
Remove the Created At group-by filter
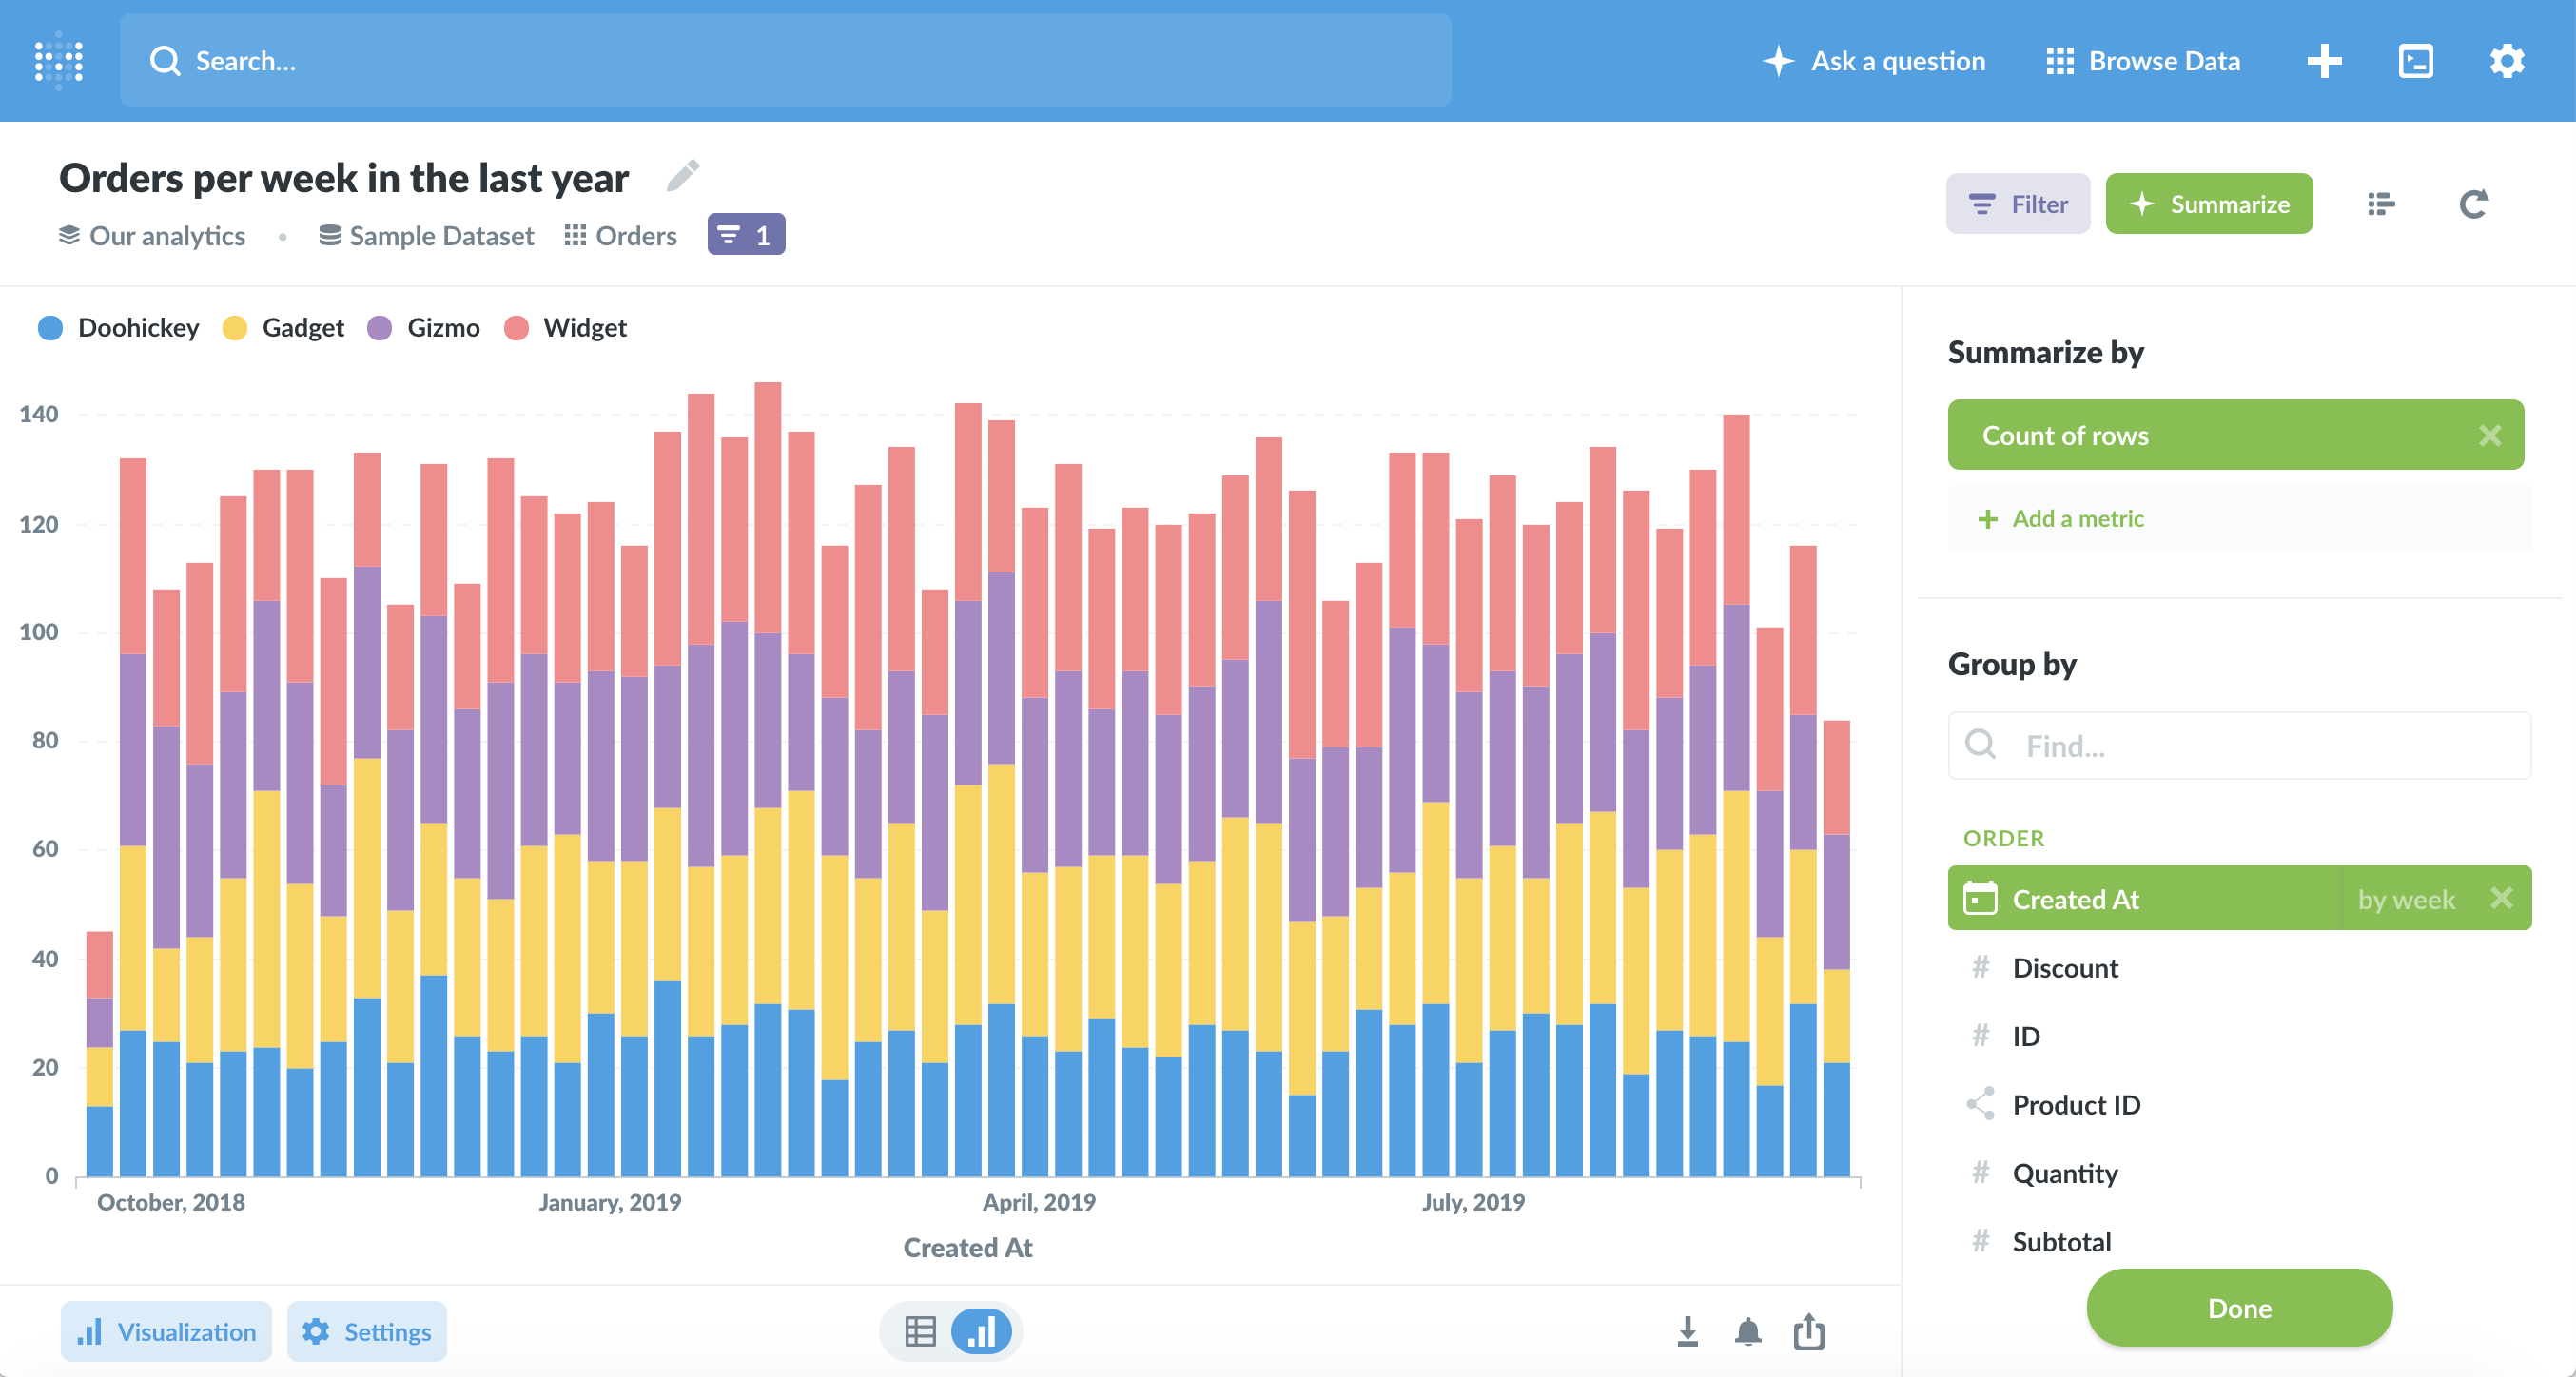[x=2501, y=898]
